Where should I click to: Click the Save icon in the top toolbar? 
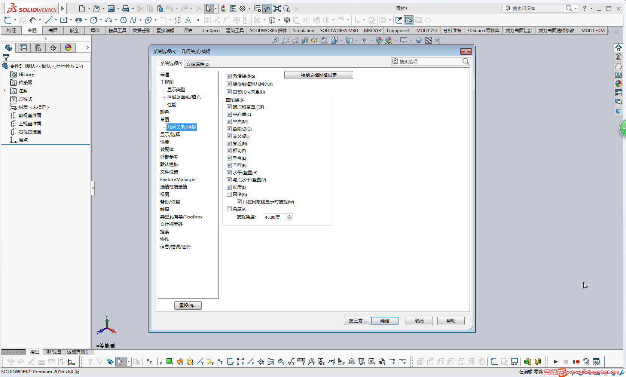coord(111,8)
